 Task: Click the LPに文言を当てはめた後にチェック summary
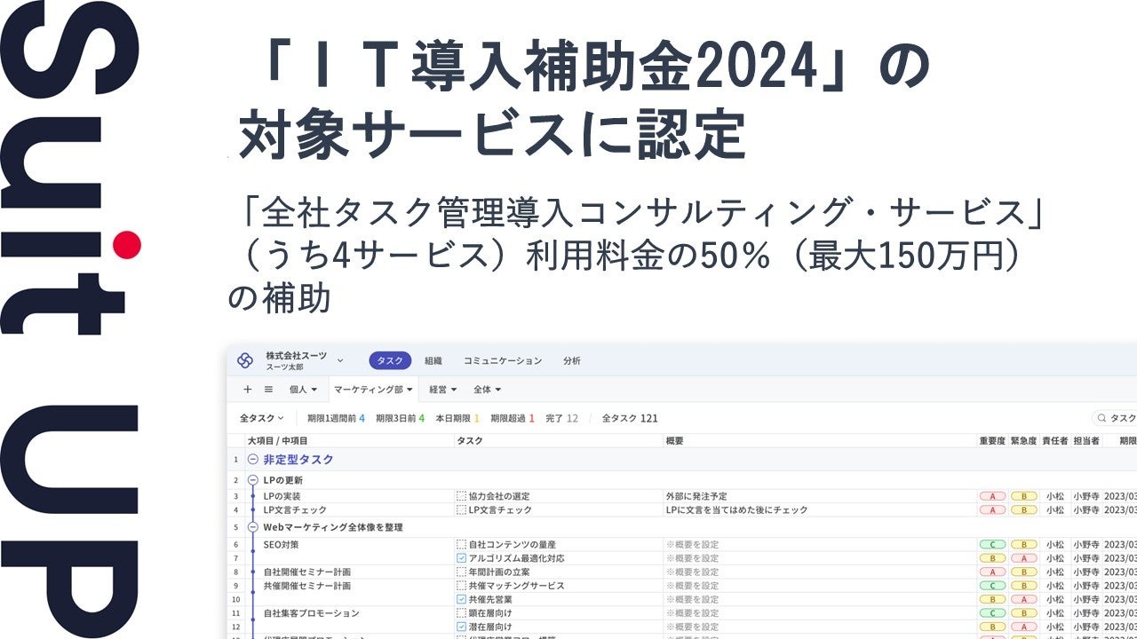[x=737, y=510]
